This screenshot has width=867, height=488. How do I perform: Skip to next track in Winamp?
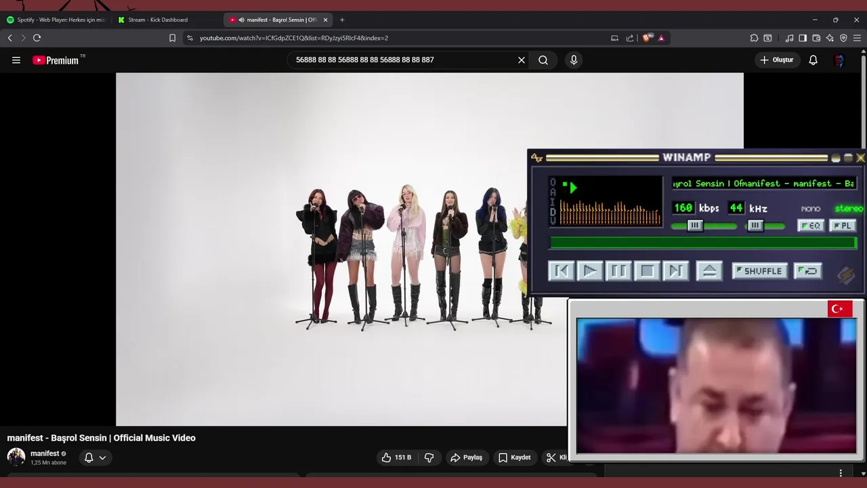click(675, 271)
